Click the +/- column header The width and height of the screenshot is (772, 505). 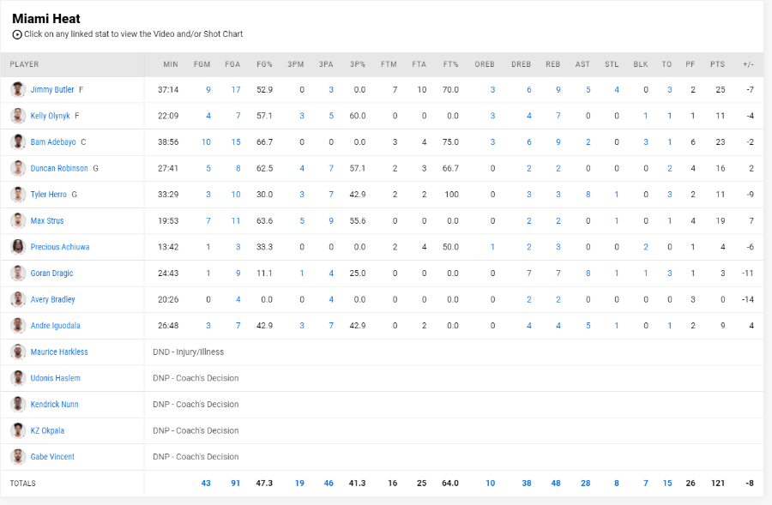click(748, 64)
